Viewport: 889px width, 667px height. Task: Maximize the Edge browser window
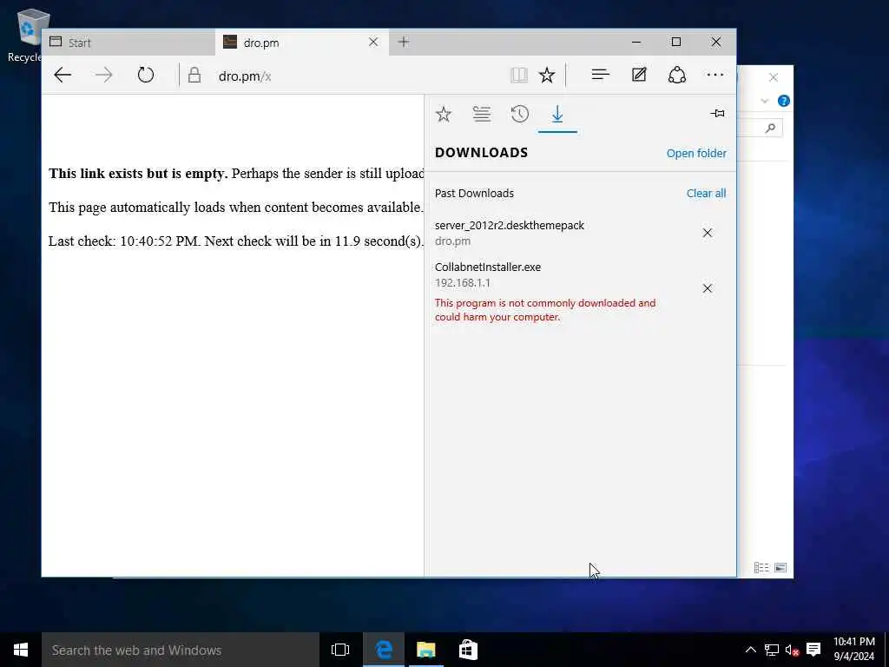click(675, 42)
